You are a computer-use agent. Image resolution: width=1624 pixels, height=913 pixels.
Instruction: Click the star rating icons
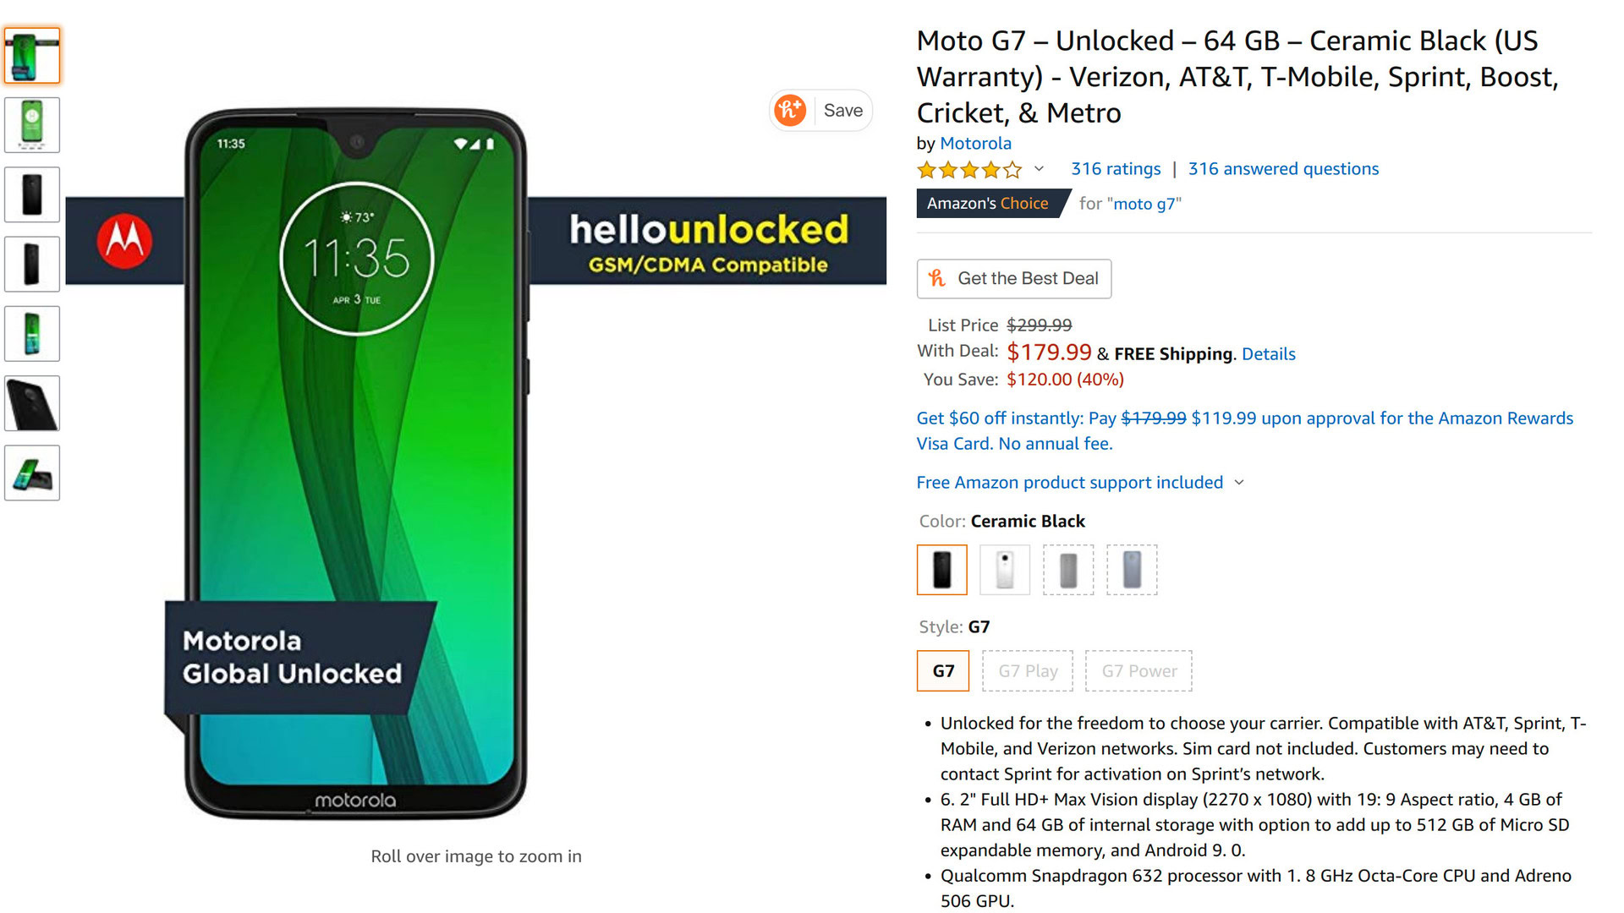click(x=969, y=170)
